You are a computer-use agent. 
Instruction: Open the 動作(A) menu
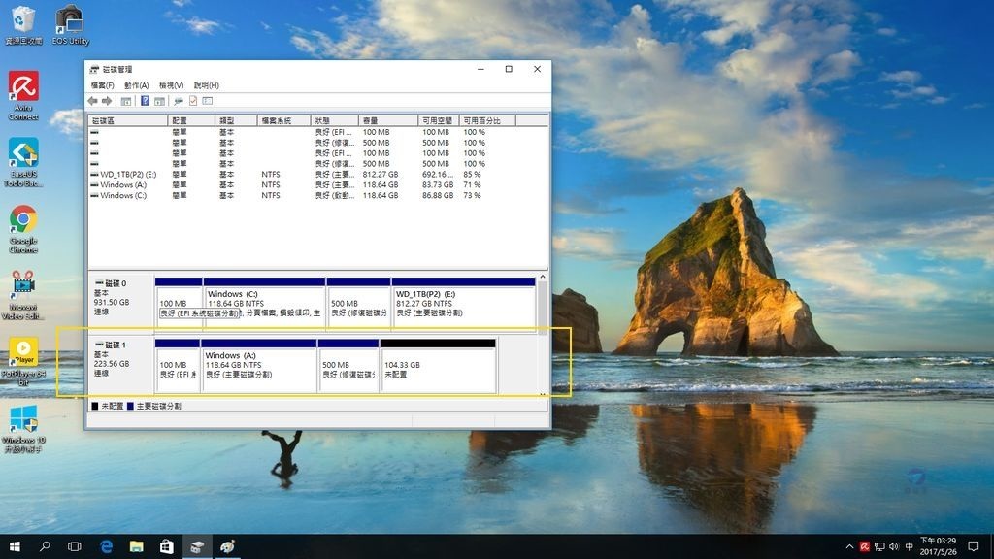pos(136,85)
